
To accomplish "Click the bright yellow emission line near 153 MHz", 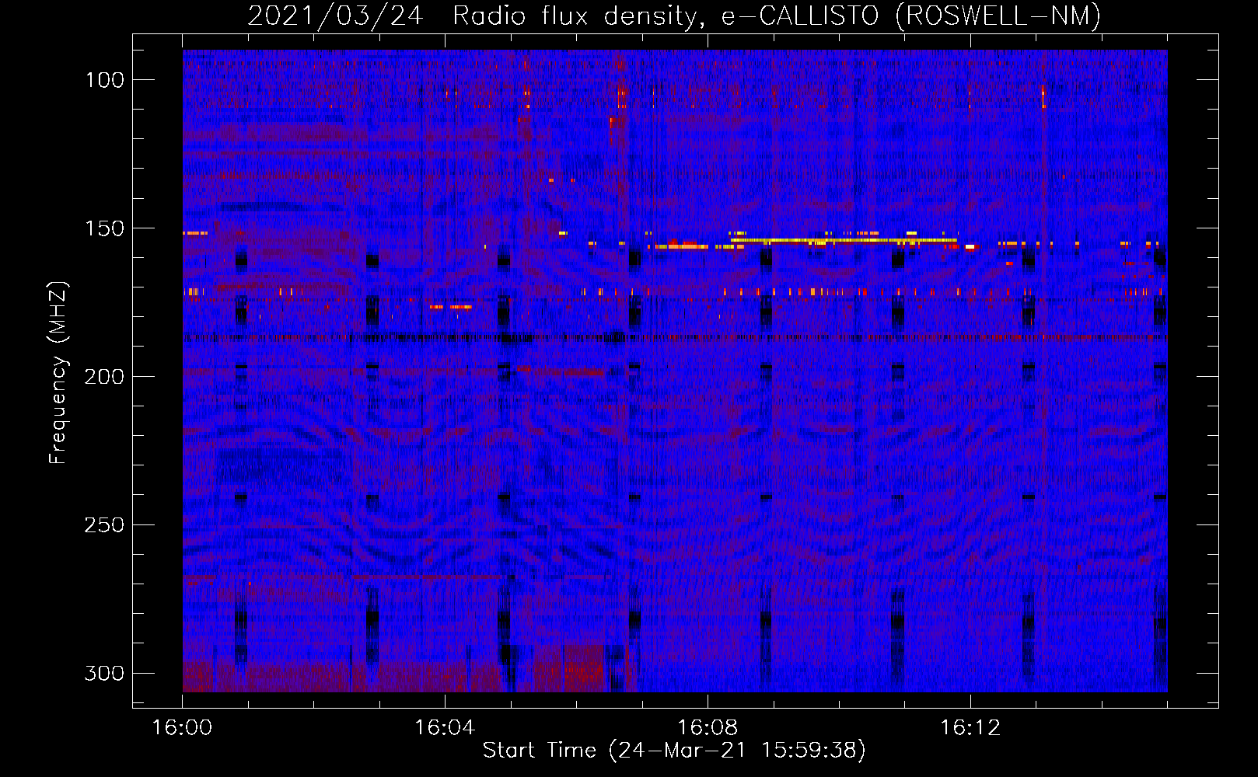I will 844,240.
